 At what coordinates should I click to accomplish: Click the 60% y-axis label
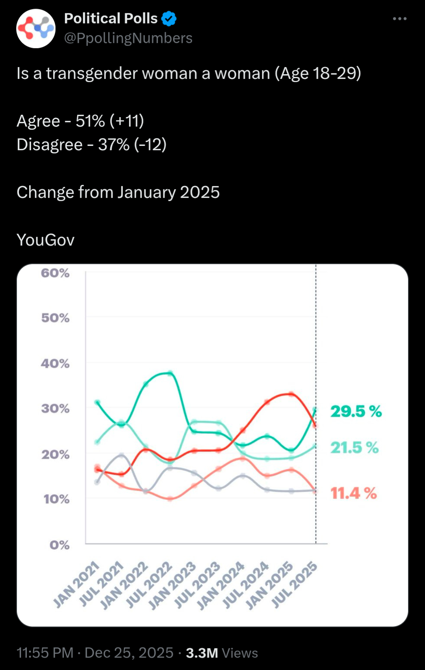click(55, 273)
